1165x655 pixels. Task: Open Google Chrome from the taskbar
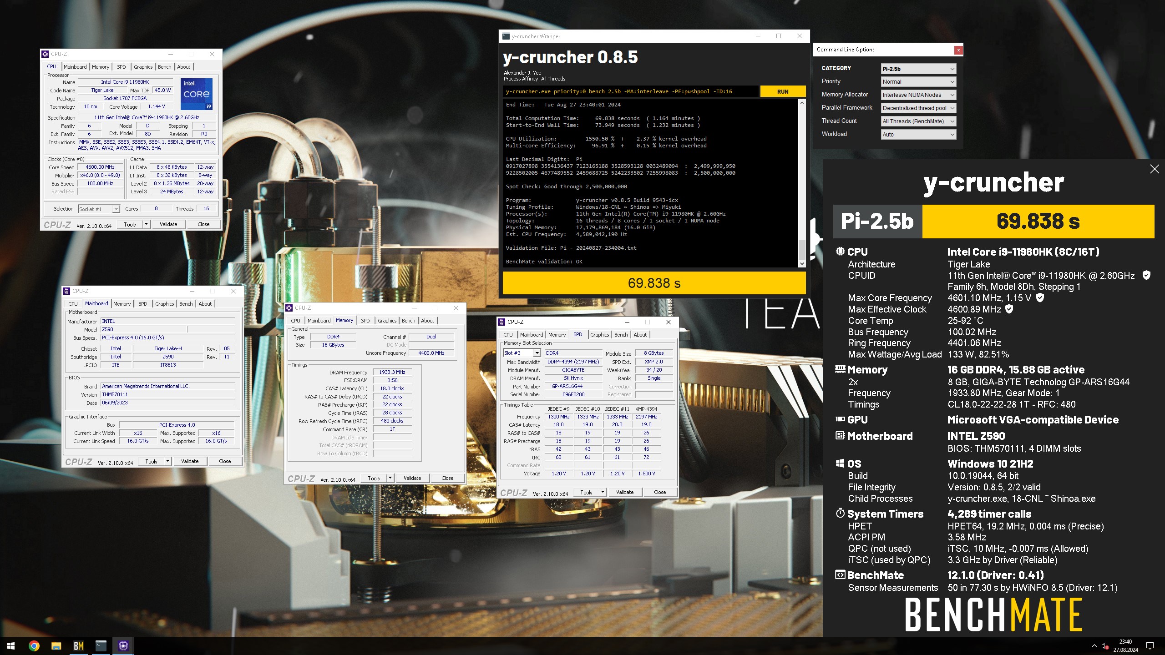click(x=34, y=645)
